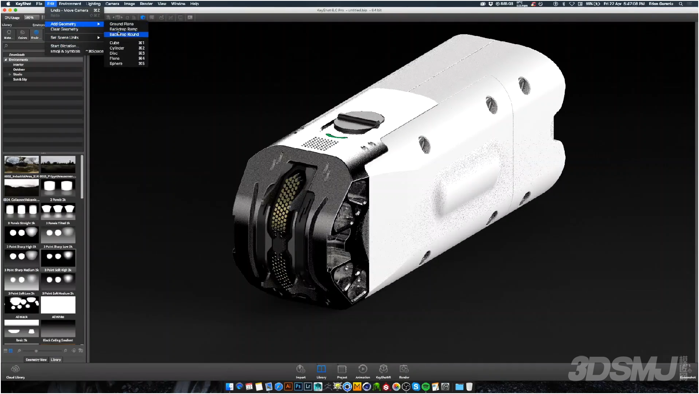Choose Ground Plane from submenu
The height and width of the screenshot is (394, 699).
pos(126,24)
